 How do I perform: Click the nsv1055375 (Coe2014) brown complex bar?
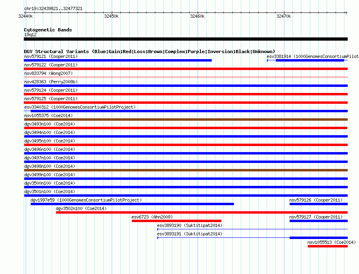(186, 119)
